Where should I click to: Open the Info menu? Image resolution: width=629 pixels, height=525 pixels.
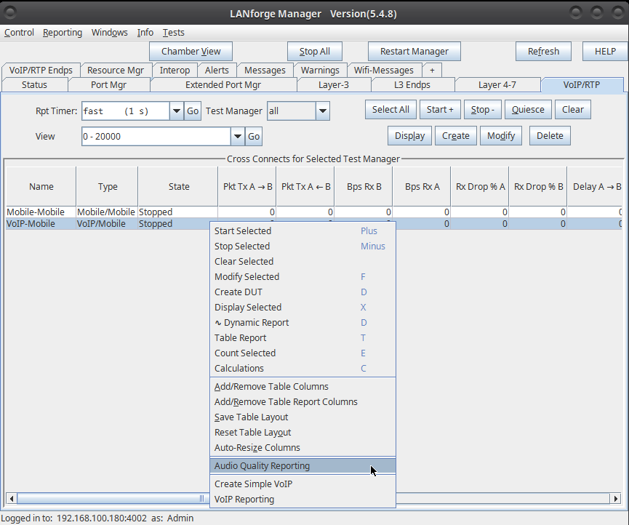(x=145, y=33)
